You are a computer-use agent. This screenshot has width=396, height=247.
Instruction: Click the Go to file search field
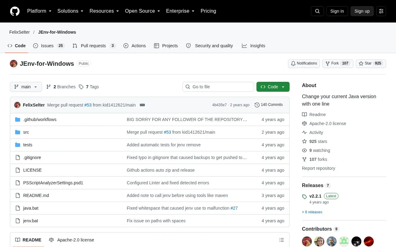pyautogui.click(x=218, y=87)
